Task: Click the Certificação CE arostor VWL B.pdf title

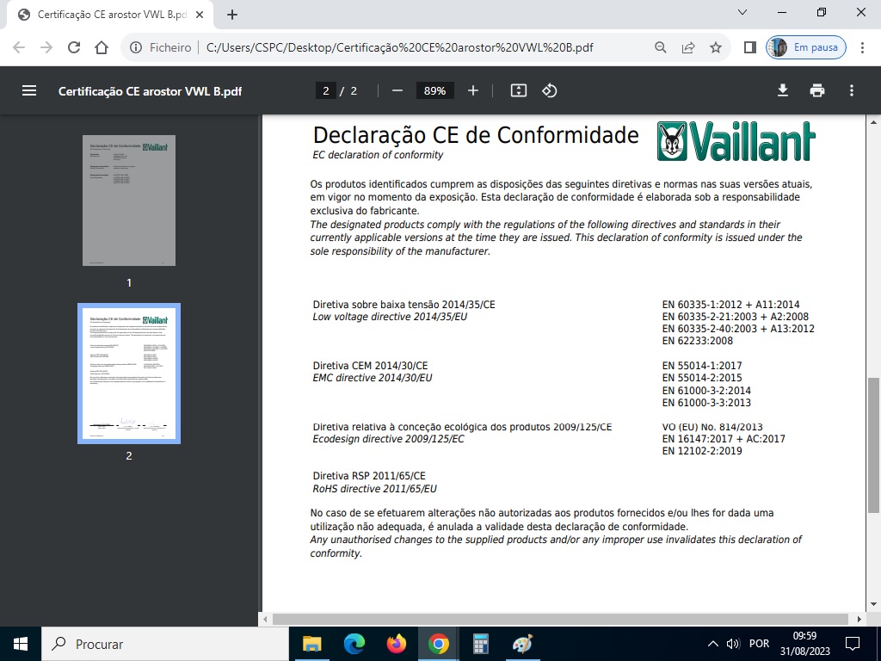Action: (x=150, y=91)
